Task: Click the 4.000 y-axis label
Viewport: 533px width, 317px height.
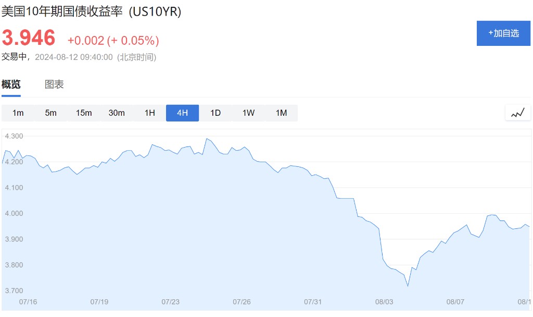Action: [x=14, y=213]
